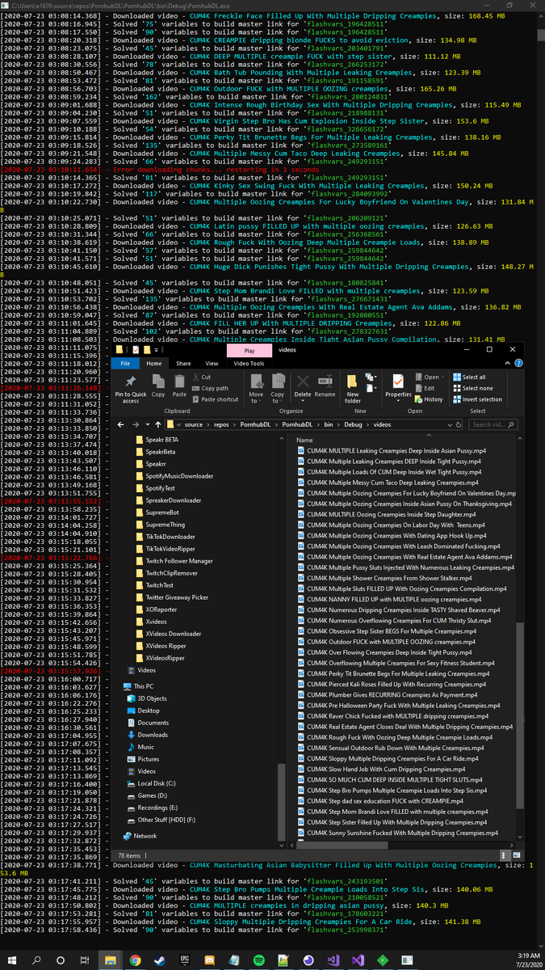Open the Copy to dropdown
Screen dimensions: 545x970
[278, 387]
